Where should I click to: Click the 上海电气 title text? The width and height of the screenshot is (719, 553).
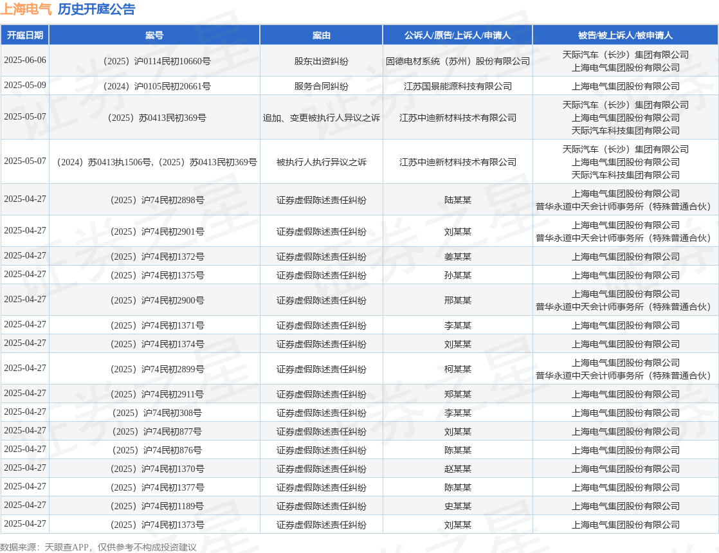tap(26, 9)
